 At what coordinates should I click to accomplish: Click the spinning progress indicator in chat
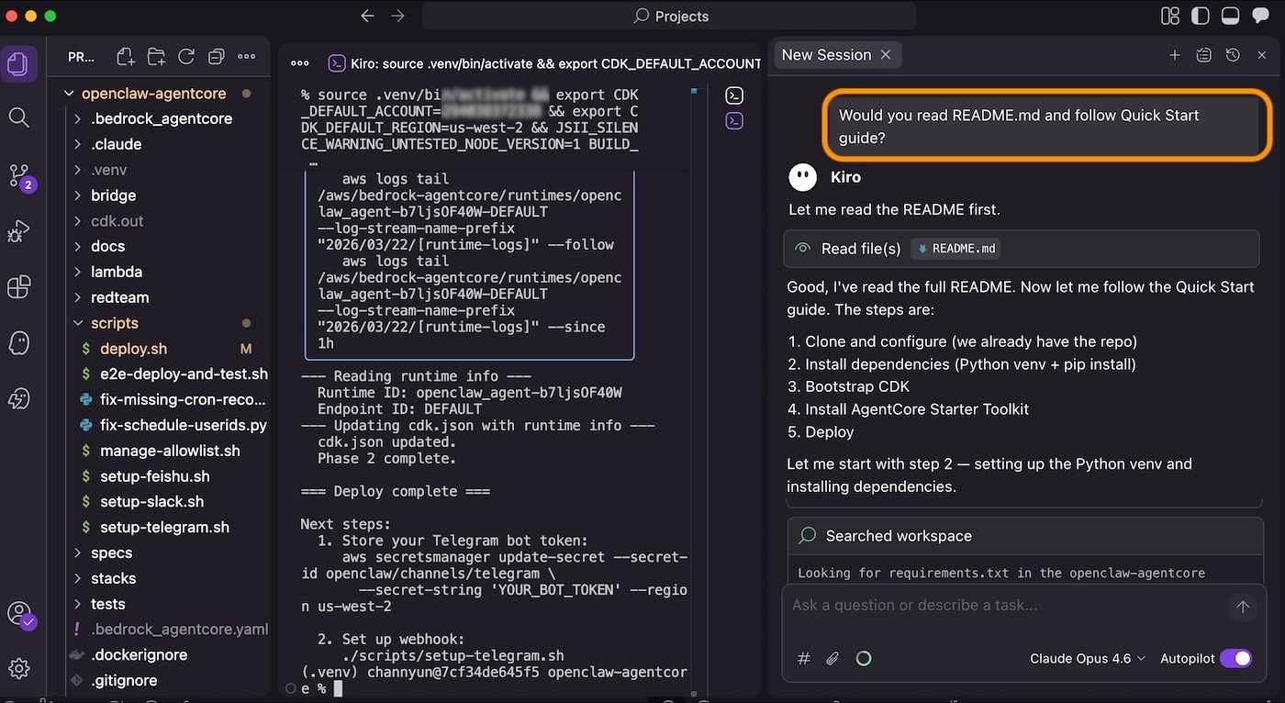click(x=863, y=658)
